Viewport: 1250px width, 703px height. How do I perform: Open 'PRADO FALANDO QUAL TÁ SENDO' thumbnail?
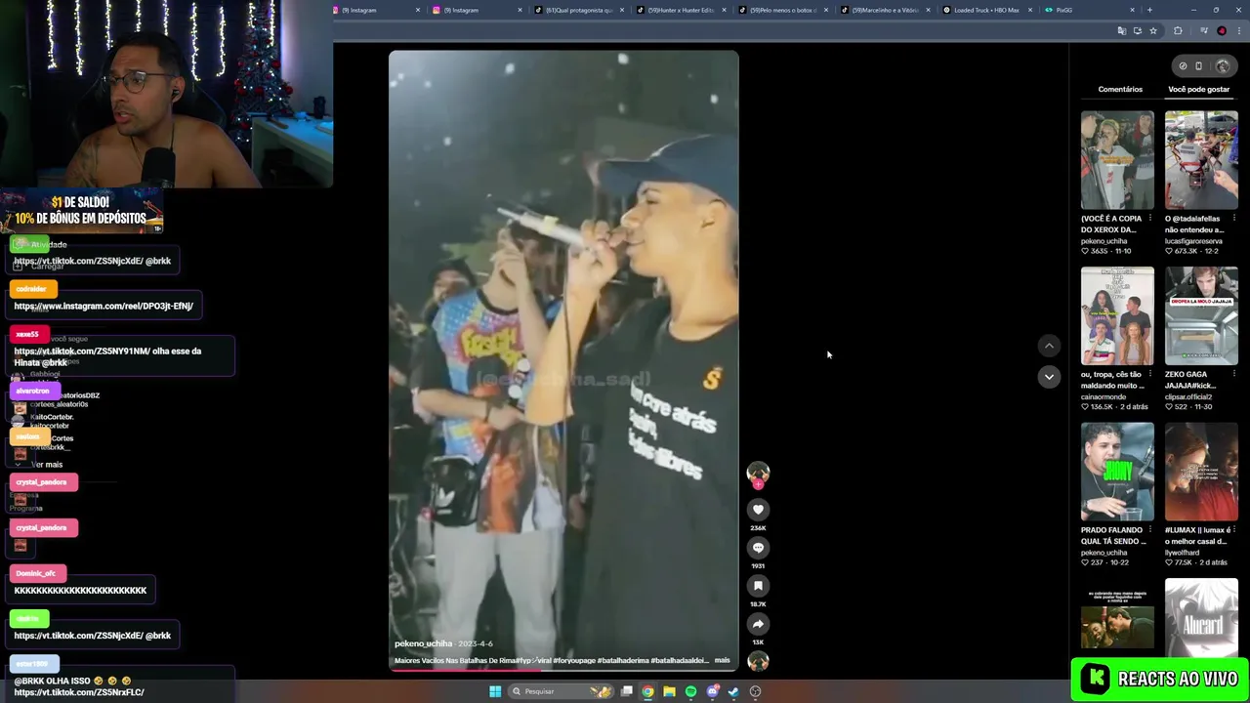[1117, 472]
